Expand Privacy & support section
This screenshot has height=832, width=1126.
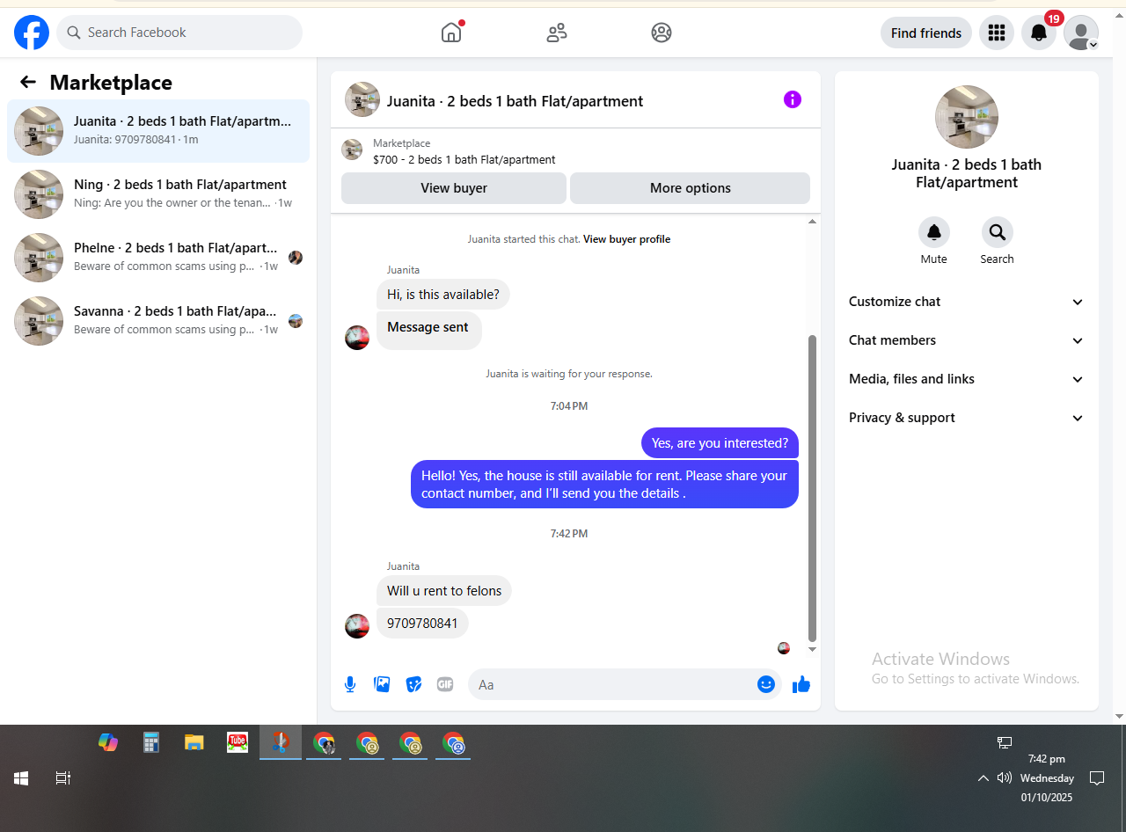(967, 418)
